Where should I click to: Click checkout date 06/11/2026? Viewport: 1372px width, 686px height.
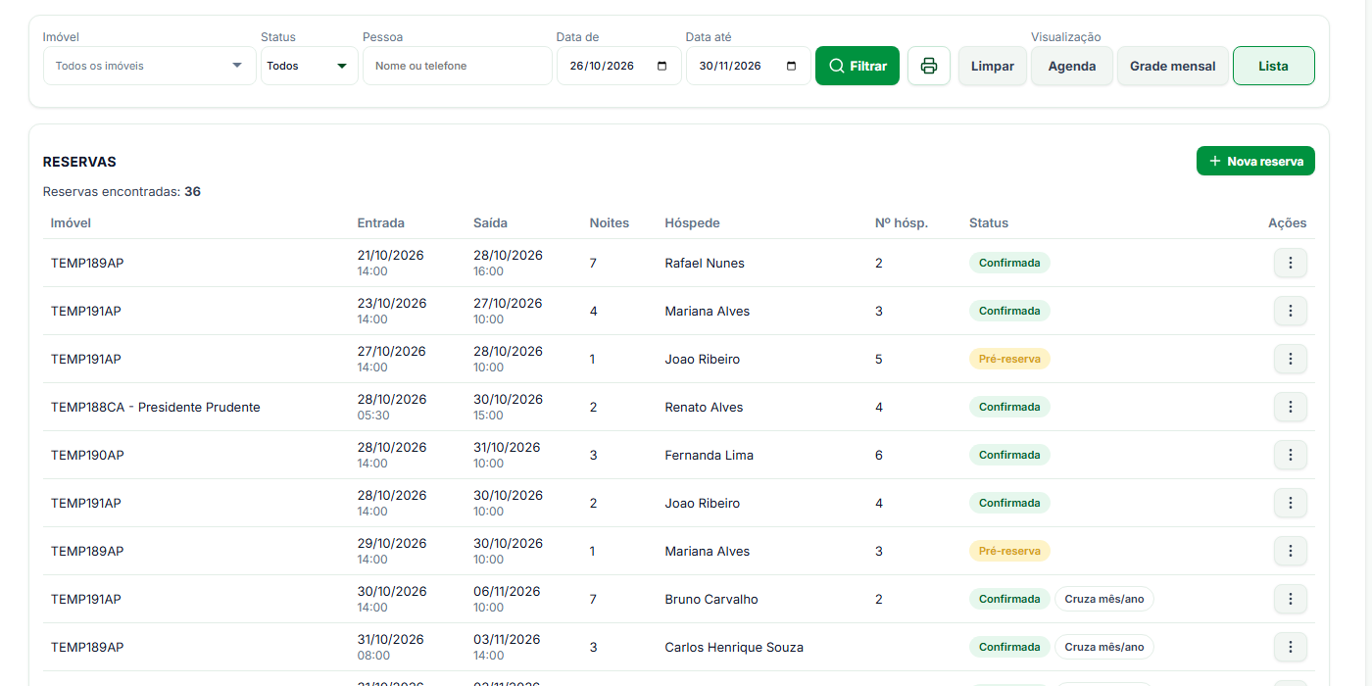click(x=508, y=591)
